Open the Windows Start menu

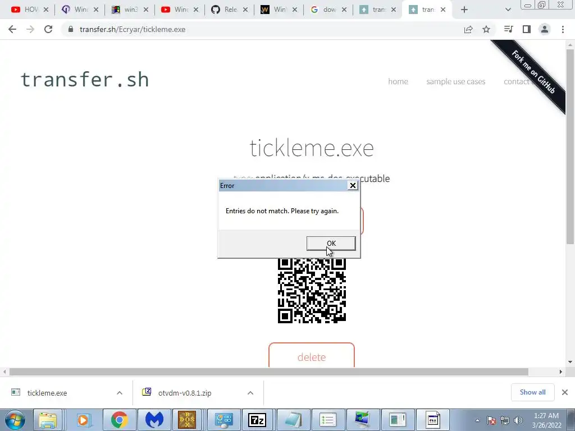(x=15, y=420)
